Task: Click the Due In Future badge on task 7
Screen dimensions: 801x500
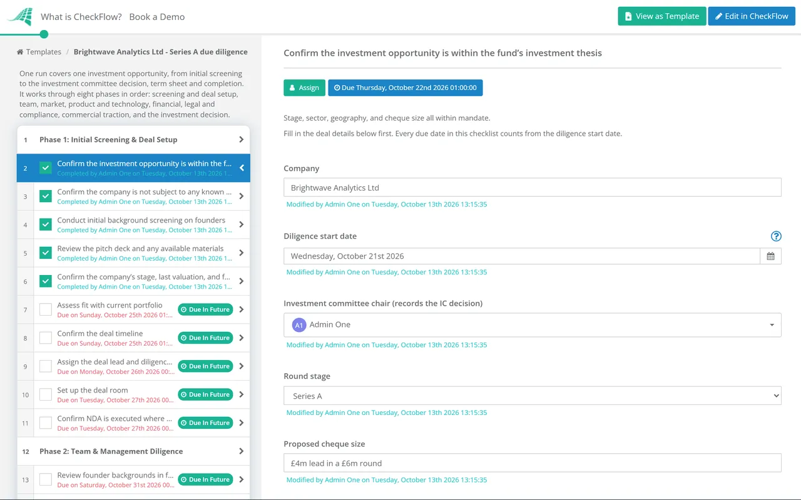Action: coord(205,309)
